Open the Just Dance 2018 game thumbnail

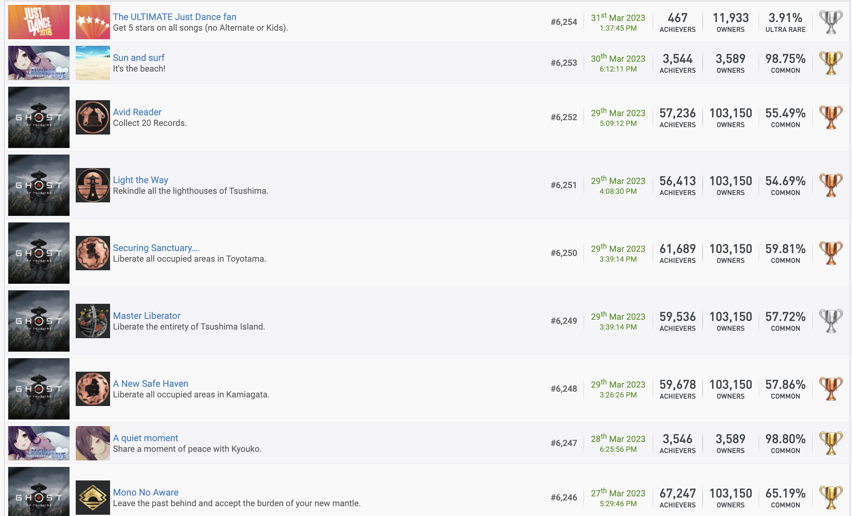click(x=39, y=22)
